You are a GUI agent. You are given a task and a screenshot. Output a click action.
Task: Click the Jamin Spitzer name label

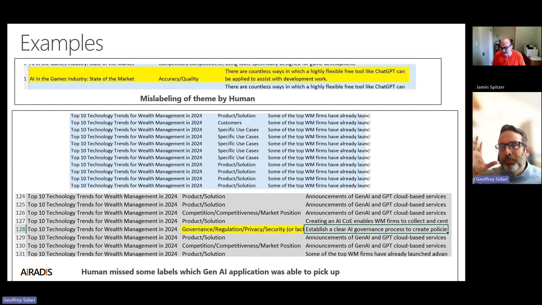point(490,87)
